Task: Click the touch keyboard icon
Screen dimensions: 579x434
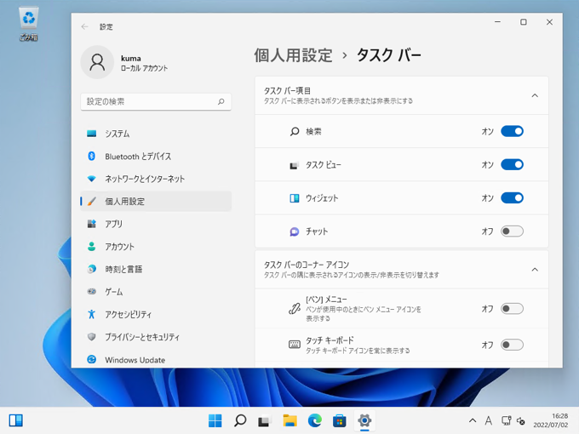Action: (x=295, y=345)
